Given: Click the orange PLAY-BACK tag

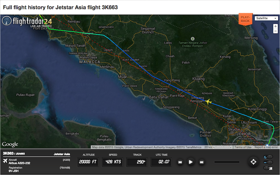Looking at the screenshot, I should pyautogui.click(x=245, y=19).
